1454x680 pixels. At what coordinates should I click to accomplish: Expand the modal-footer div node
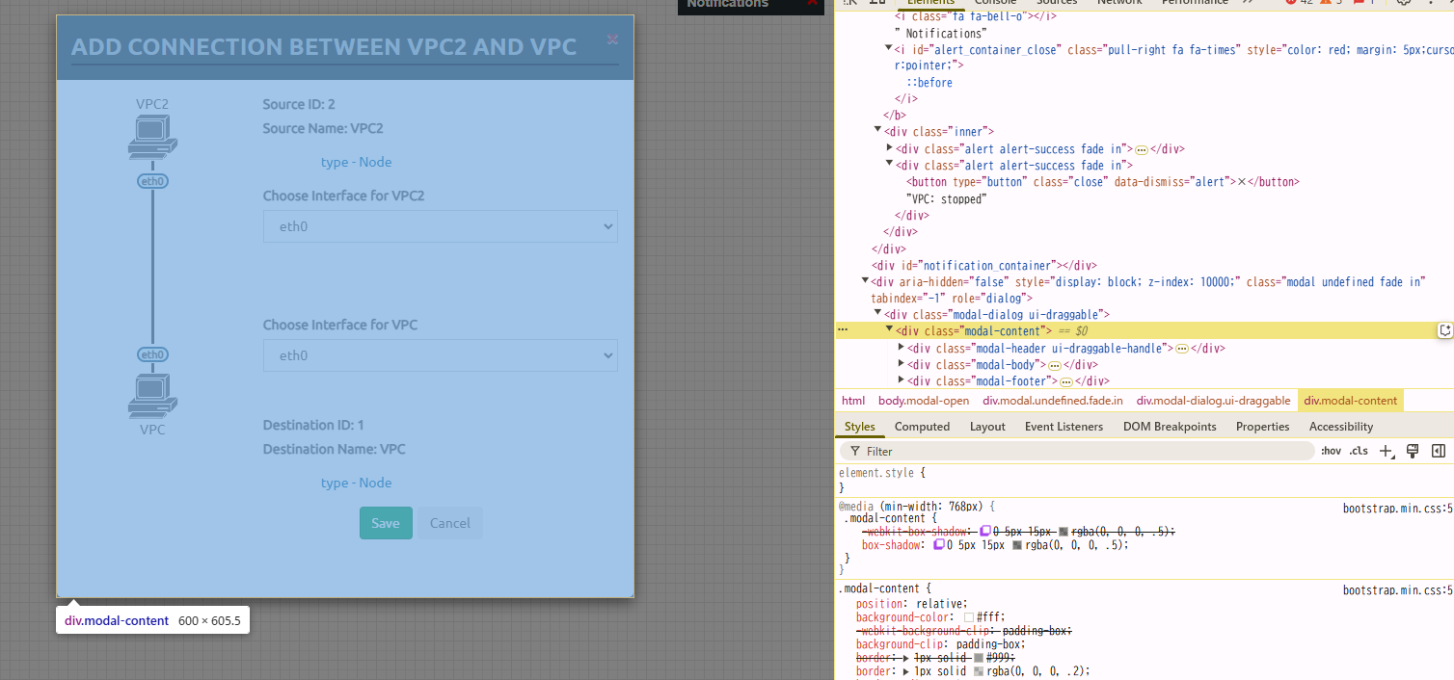901,380
